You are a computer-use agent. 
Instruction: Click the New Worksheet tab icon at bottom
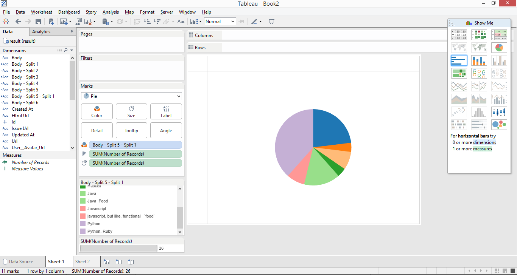106,261
